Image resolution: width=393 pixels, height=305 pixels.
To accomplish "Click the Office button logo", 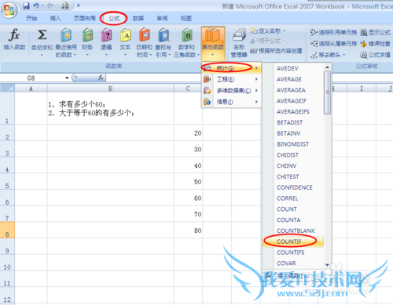I will click(9, 10).
